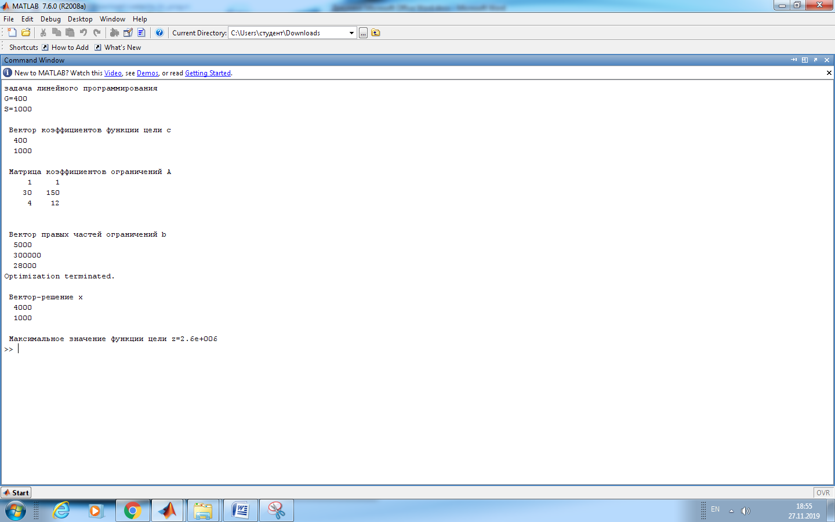Open Windows Media Player from the taskbar
Viewport: 835px width, 522px height.
[96, 511]
